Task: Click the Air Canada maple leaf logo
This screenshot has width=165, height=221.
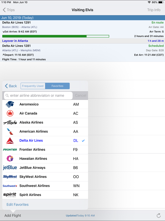Action: (x=10, y=113)
